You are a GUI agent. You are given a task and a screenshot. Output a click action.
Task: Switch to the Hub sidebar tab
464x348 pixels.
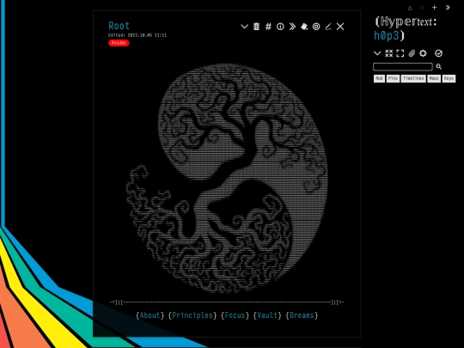379,78
